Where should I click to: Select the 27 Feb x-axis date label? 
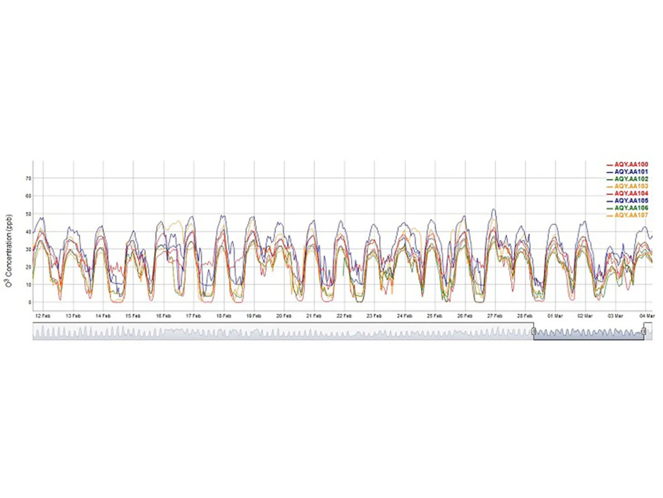click(x=495, y=316)
